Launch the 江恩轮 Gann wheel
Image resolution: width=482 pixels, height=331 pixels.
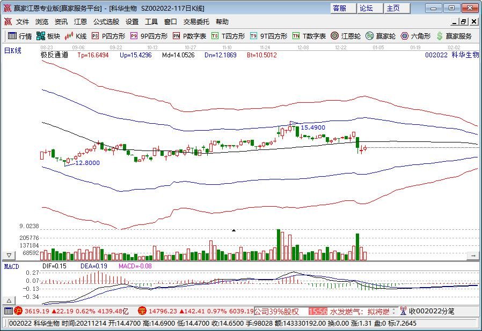click(x=346, y=36)
